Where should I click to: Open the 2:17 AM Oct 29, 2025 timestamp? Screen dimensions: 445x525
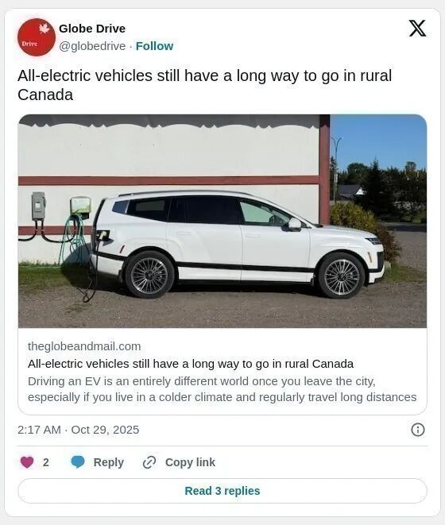coord(79,430)
